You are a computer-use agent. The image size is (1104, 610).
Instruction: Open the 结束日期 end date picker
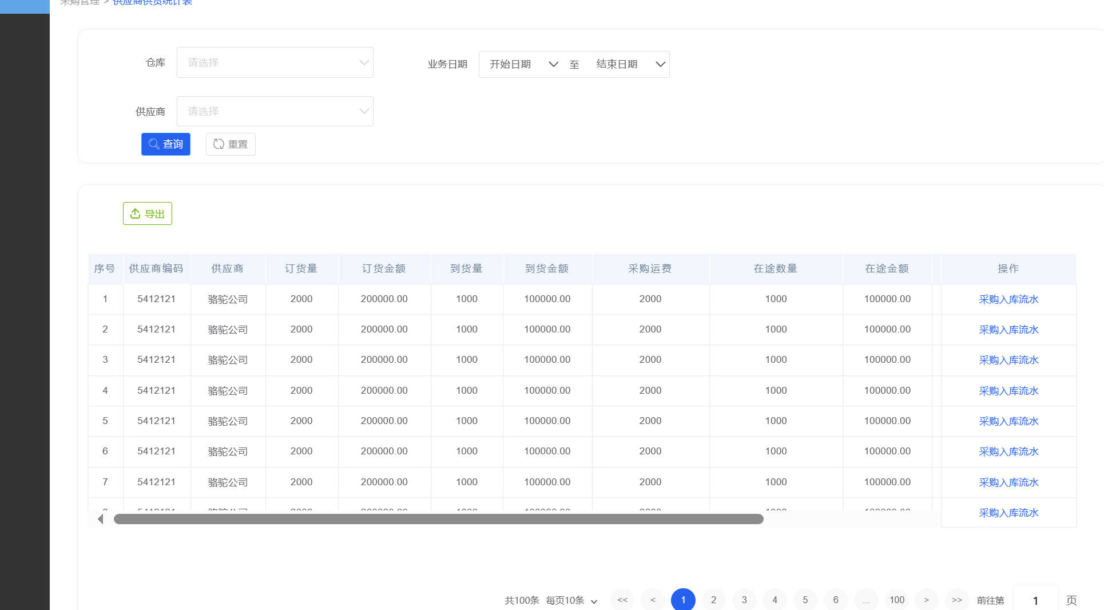[x=630, y=64]
